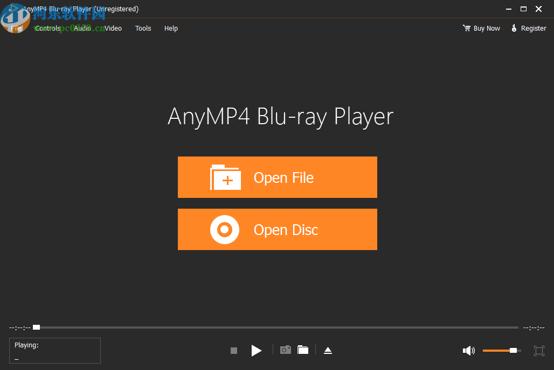Open the Video menu
This screenshot has width=554, height=370.
(112, 28)
